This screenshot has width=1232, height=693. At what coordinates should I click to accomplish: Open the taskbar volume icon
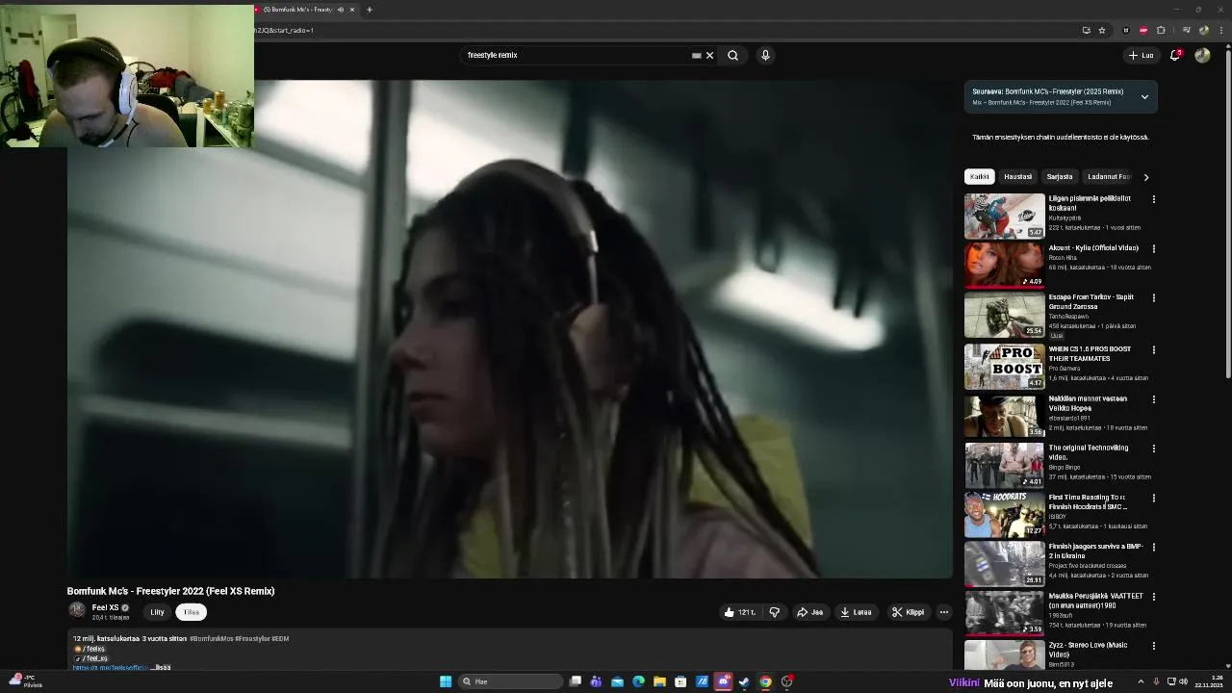pos(1184,681)
